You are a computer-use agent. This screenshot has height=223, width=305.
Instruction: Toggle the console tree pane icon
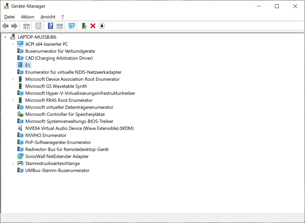[x=27, y=26]
